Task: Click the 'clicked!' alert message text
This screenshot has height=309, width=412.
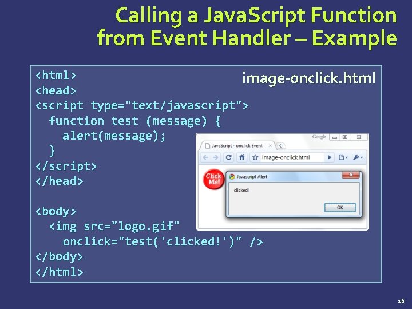Action: [x=241, y=190]
